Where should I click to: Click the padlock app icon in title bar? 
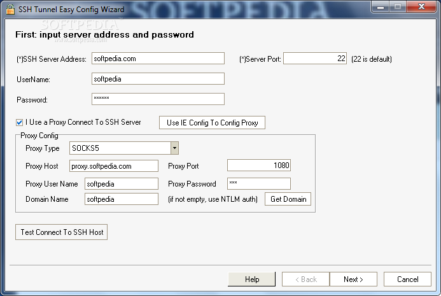[10, 10]
